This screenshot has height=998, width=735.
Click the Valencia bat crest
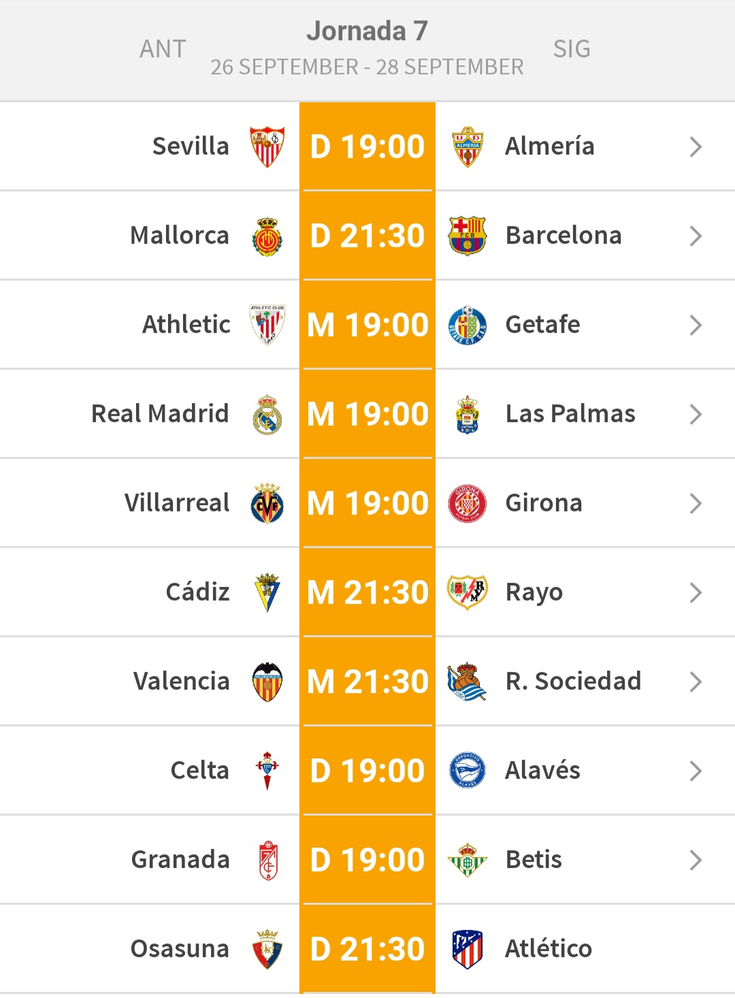pyautogui.click(x=267, y=681)
